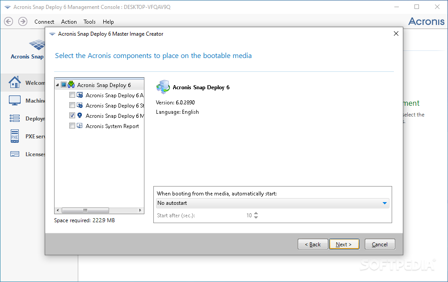This screenshot has width=448, height=282.
Task: Click the Acronis brand logo in console header
Action: [x=426, y=21]
